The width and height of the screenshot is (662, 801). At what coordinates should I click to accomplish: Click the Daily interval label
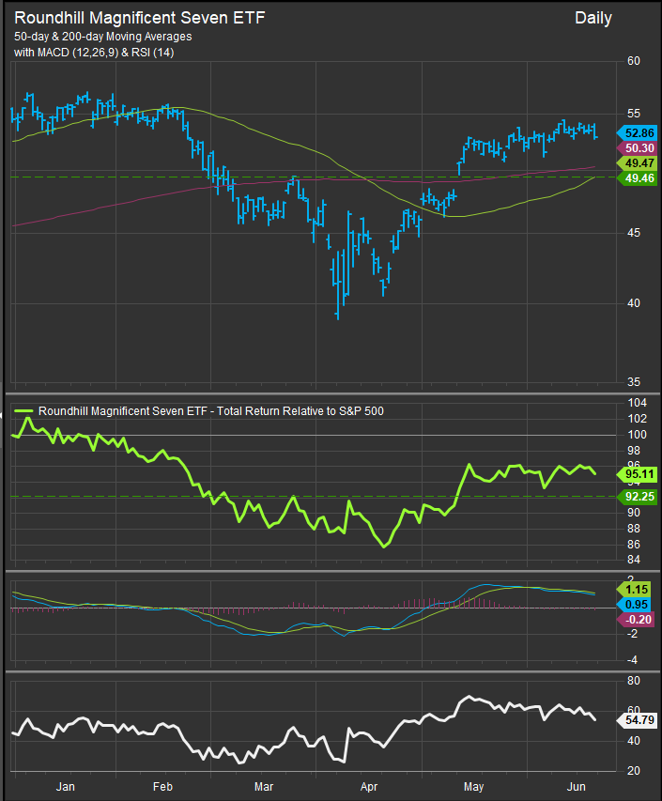pyautogui.click(x=593, y=18)
